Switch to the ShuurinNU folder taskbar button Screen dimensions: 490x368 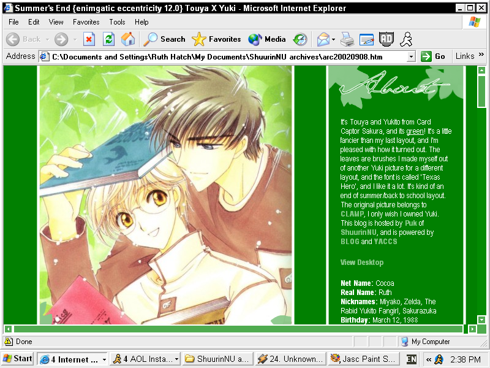218,359
